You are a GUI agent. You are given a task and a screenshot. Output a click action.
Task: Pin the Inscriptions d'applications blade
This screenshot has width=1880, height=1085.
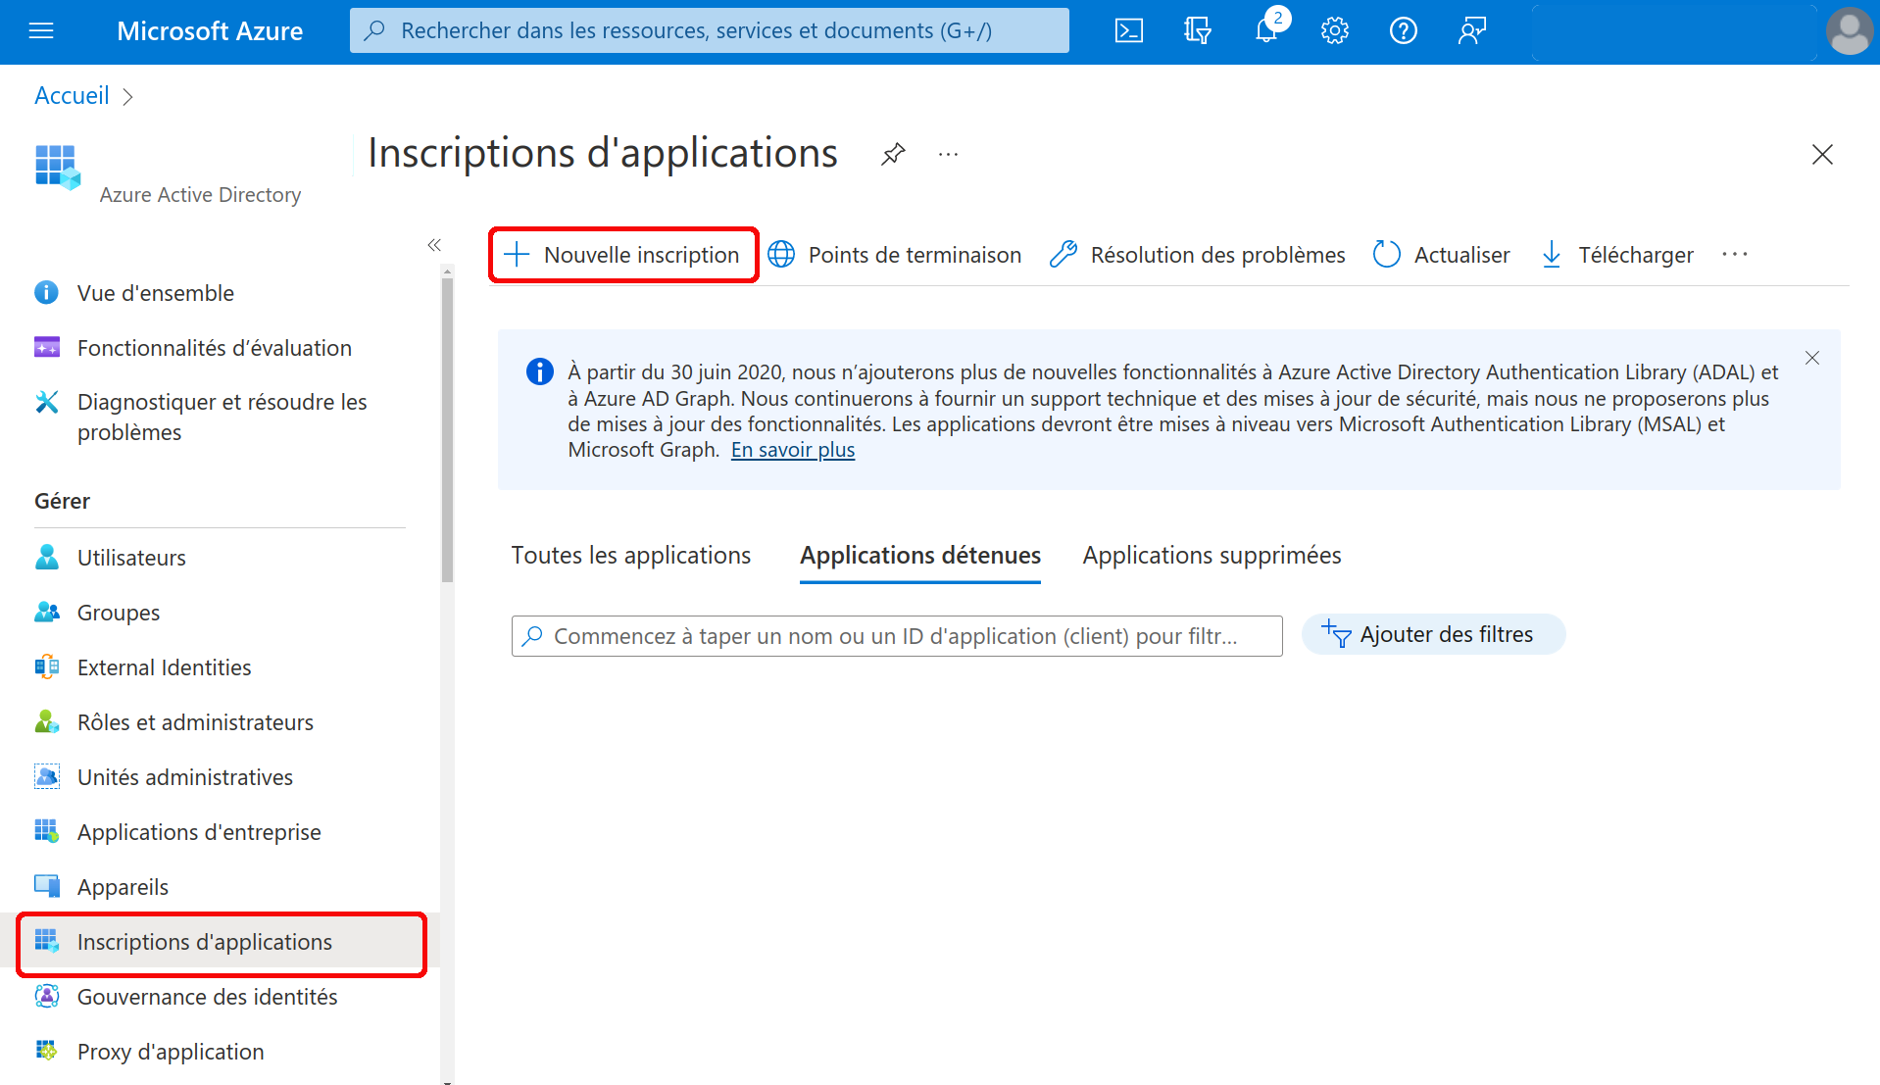click(893, 154)
